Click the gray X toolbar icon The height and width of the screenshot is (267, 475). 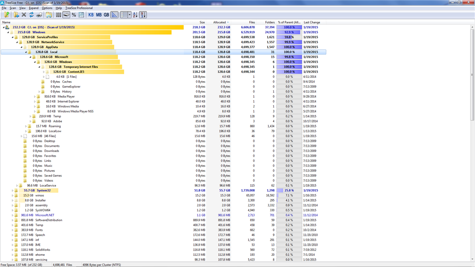point(24,14)
